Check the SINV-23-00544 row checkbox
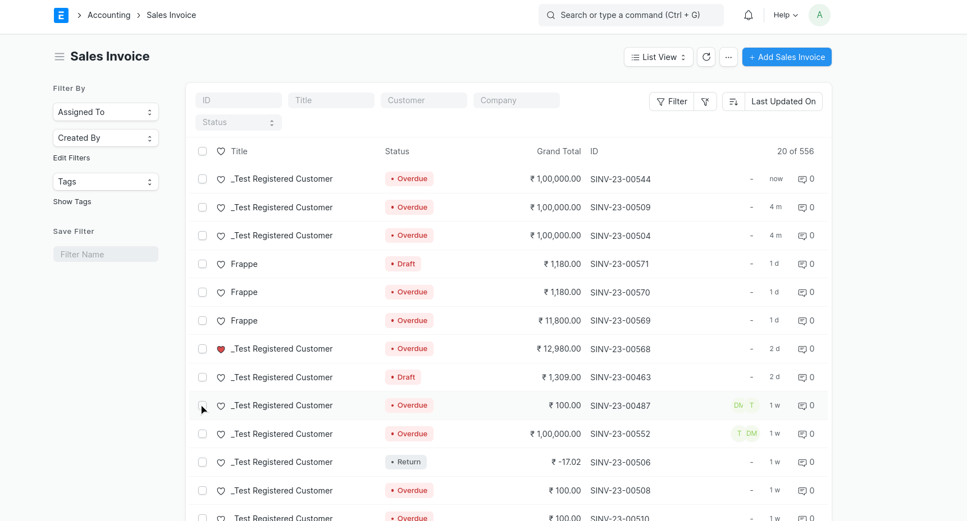This screenshot has width=967, height=521. tap(203, 179)
